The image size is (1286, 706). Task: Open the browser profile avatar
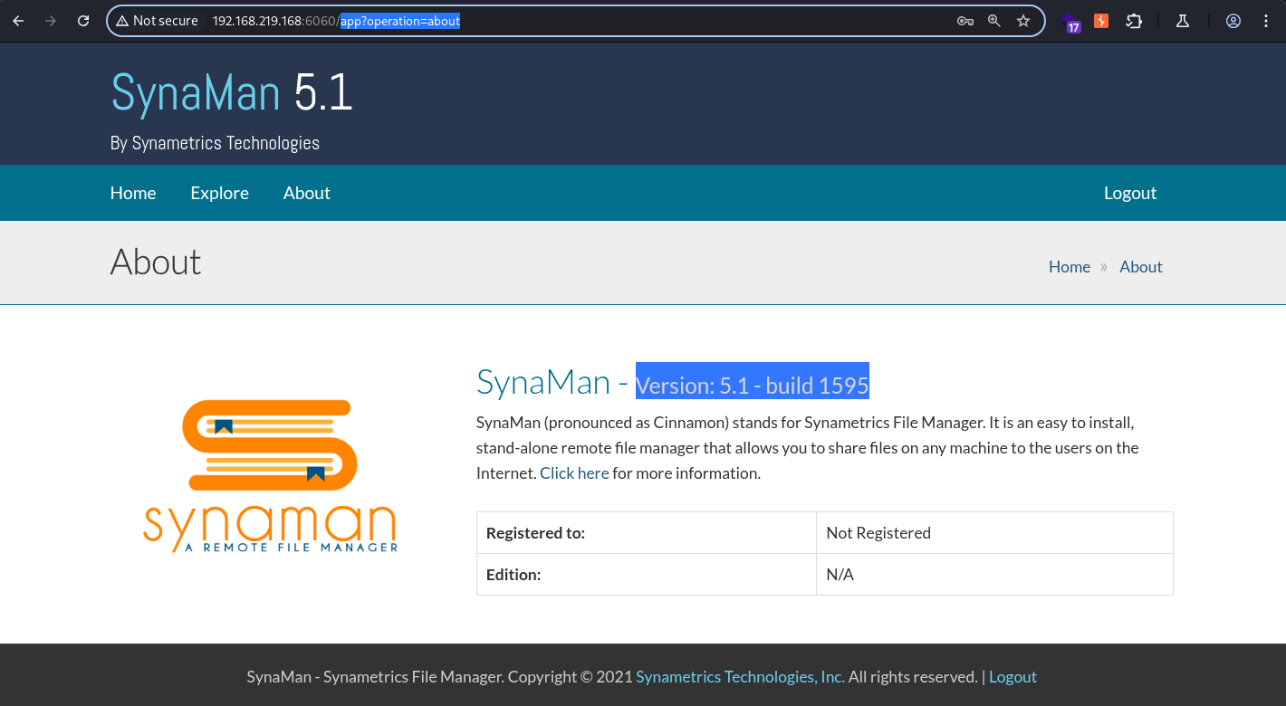pyautogui.click(x=1233, y=21)
